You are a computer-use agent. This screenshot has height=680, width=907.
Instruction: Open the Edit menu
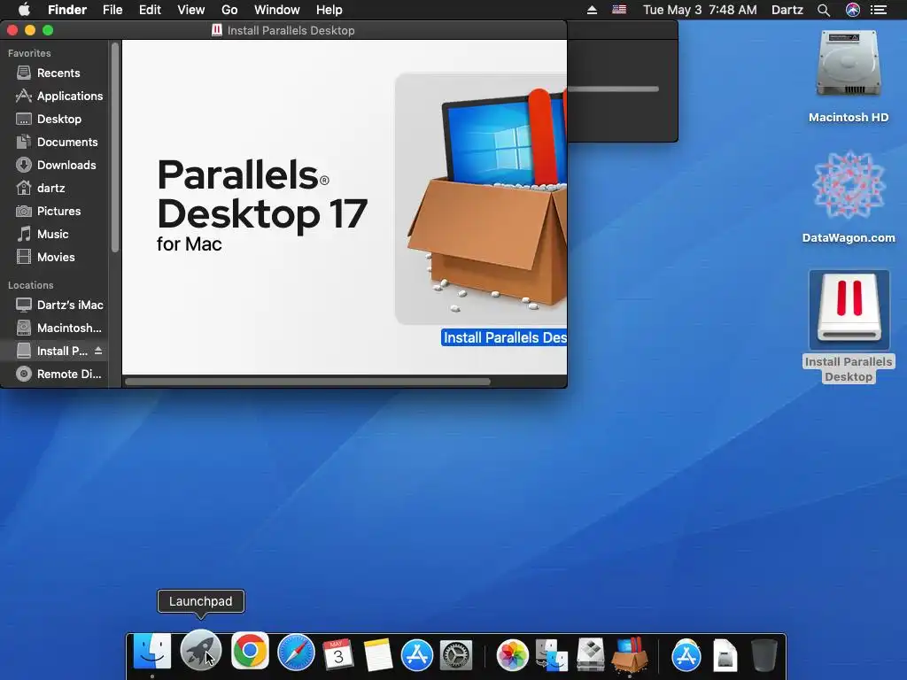(150, 10)
